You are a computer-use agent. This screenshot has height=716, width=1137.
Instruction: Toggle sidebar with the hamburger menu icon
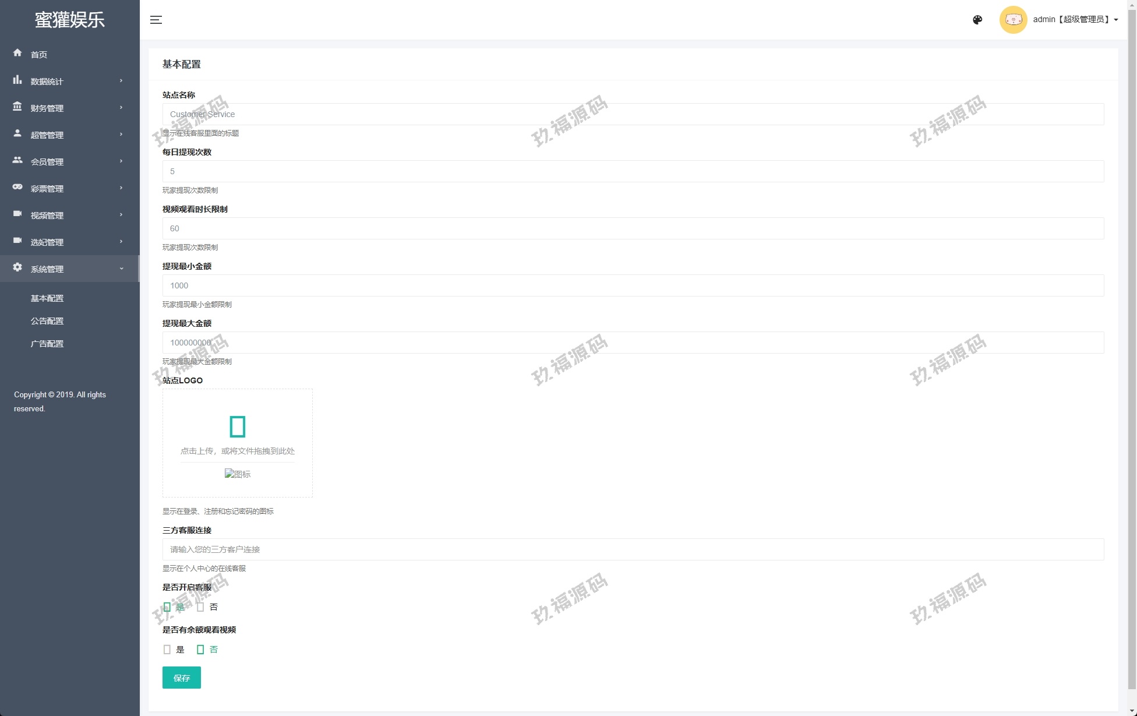click(156, 20)
